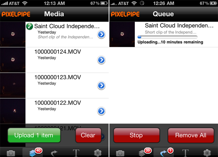Screen dimensions: 218x157
Task: Open details arrow for 1000000123.MOV
Action: coord(102,85)
